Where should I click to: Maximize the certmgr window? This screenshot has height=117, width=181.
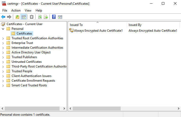pyautogui.click(x=163, y=4)
